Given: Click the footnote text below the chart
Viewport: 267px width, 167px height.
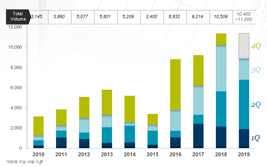Looking at the screenshot, I should point(24,162).
